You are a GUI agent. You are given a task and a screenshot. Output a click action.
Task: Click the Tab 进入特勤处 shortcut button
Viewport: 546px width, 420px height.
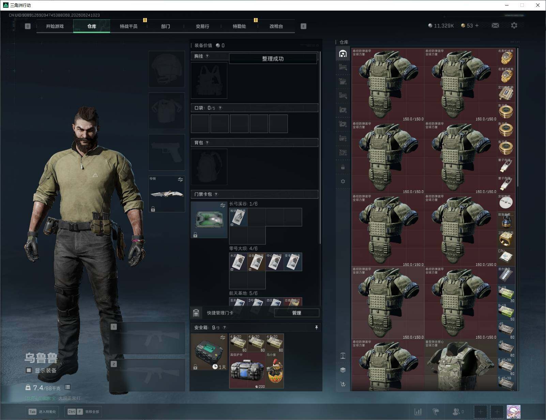[43, 412]
